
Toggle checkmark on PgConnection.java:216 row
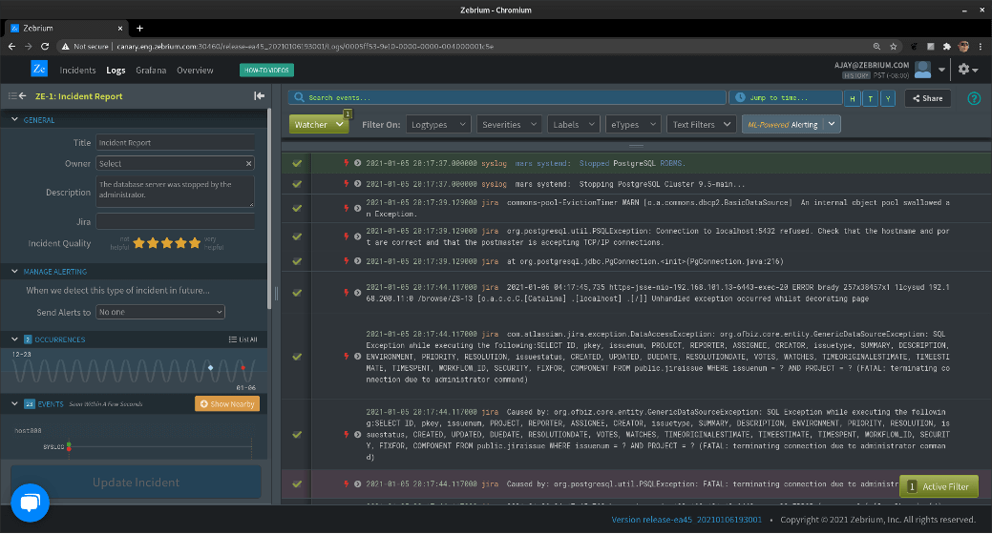click(x=297, y=261)
